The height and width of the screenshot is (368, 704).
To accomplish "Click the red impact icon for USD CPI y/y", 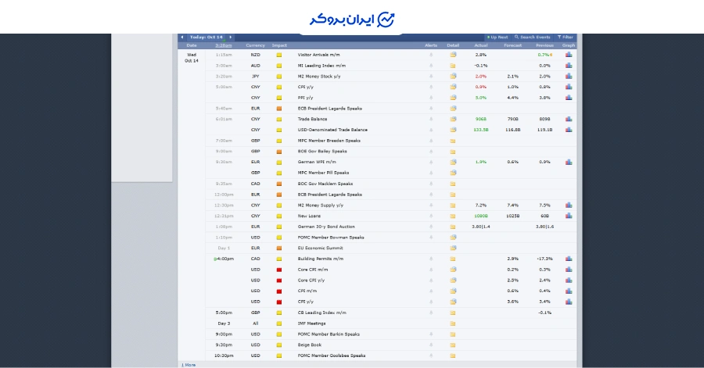I will (x=278, y=302).
